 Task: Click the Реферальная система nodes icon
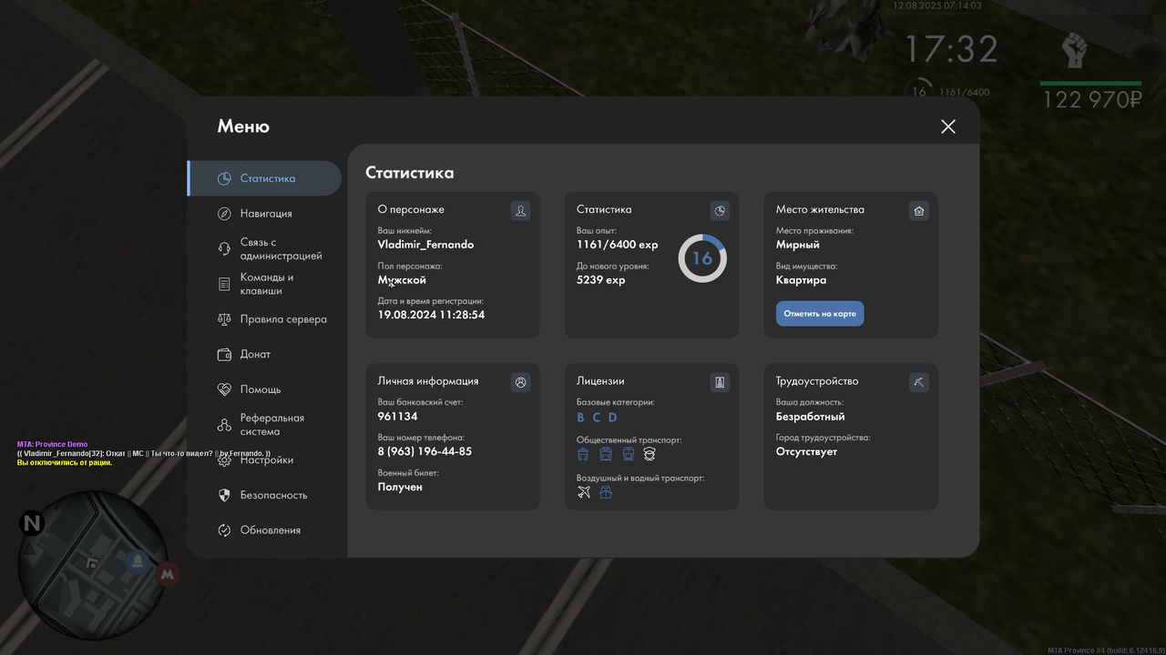point(224,425)
